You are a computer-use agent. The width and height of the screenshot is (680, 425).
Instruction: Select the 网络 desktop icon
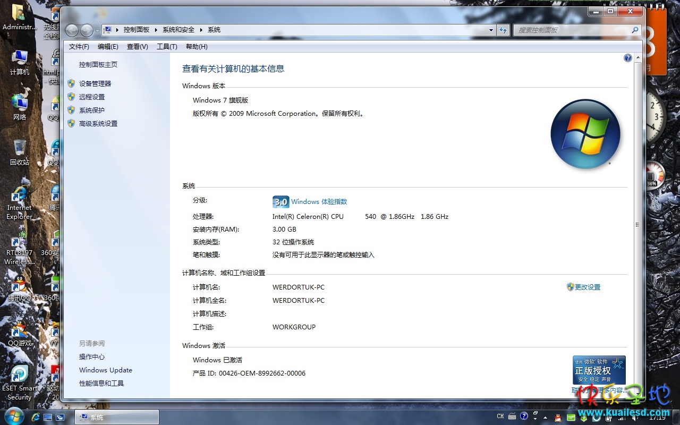pyautogui.click(x=20, y=107)
